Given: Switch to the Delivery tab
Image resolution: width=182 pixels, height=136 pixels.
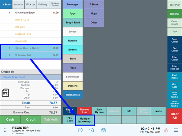Looking at the screenshot, I should click(x=43, y=4).
